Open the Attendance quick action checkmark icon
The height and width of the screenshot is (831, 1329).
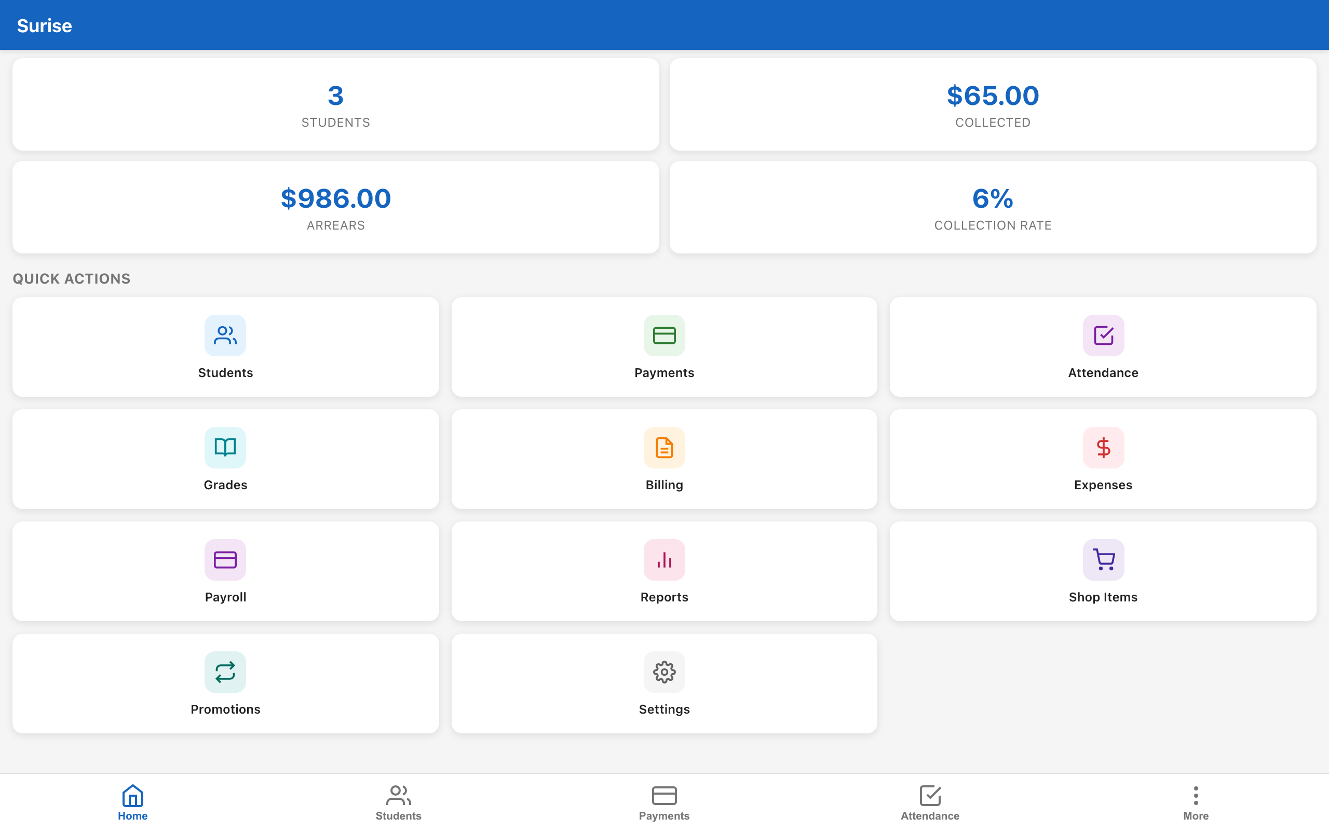pyautogui.click(x=1103, y=336)
